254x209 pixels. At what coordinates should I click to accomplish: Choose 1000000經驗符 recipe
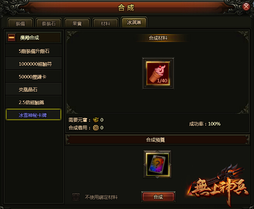click(x=34, y=64)
